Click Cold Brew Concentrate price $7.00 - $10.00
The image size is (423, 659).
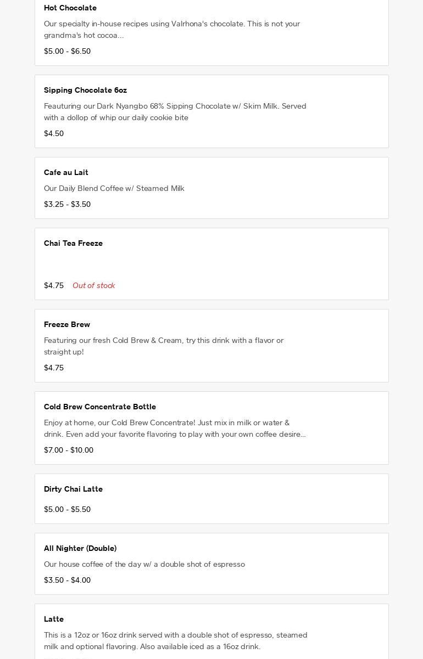pyautogui.click(x=69, y=450)
